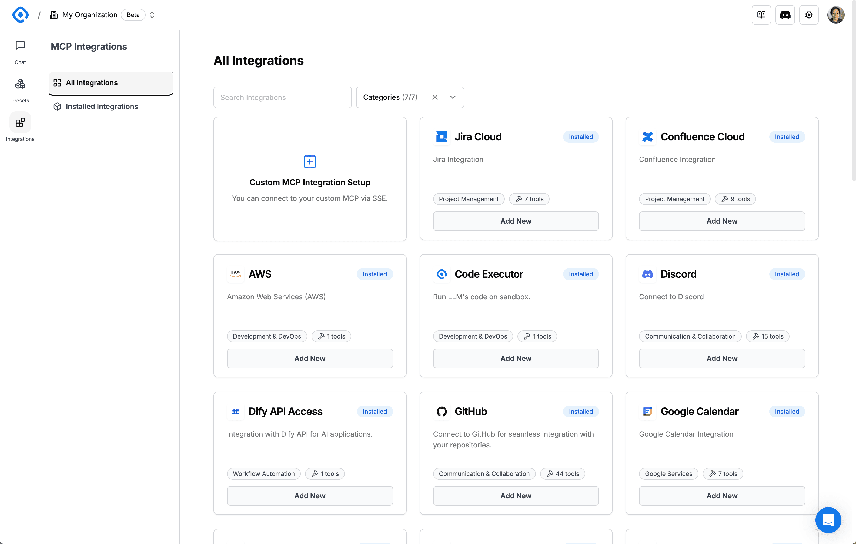Image resolution: width=856 pixels, height=544 pixels.
Task: Click Add New under GitHub
Action: tap(516, 496)
